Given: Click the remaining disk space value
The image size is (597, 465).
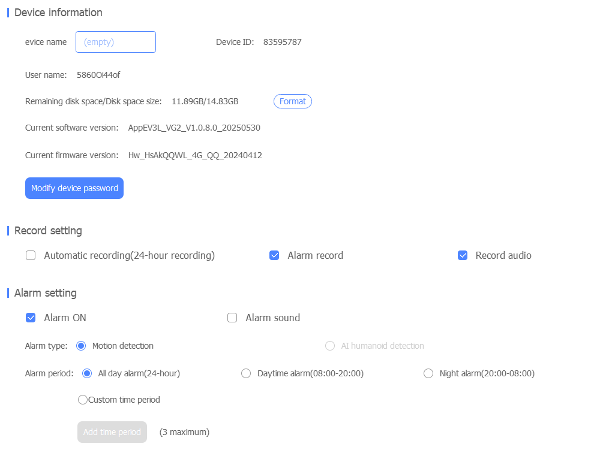Looking at the screenshot, I should point(205,101).
